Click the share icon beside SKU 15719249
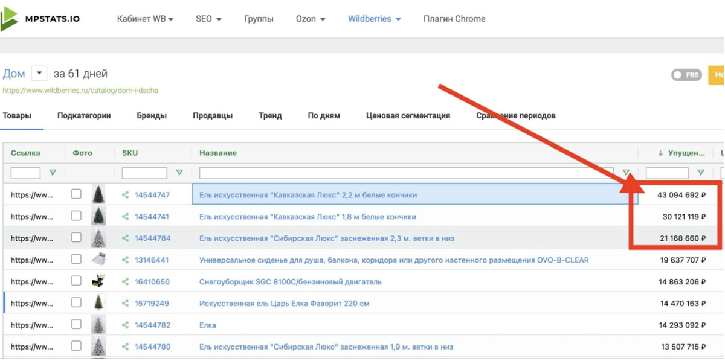The height and width of the screenshot is (361, 725). pos(126,304)
